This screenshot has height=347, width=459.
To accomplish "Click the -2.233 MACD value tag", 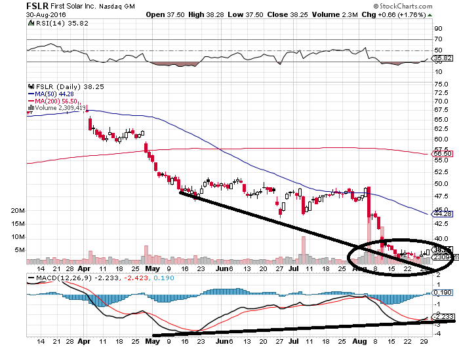I will click(443, 317).
